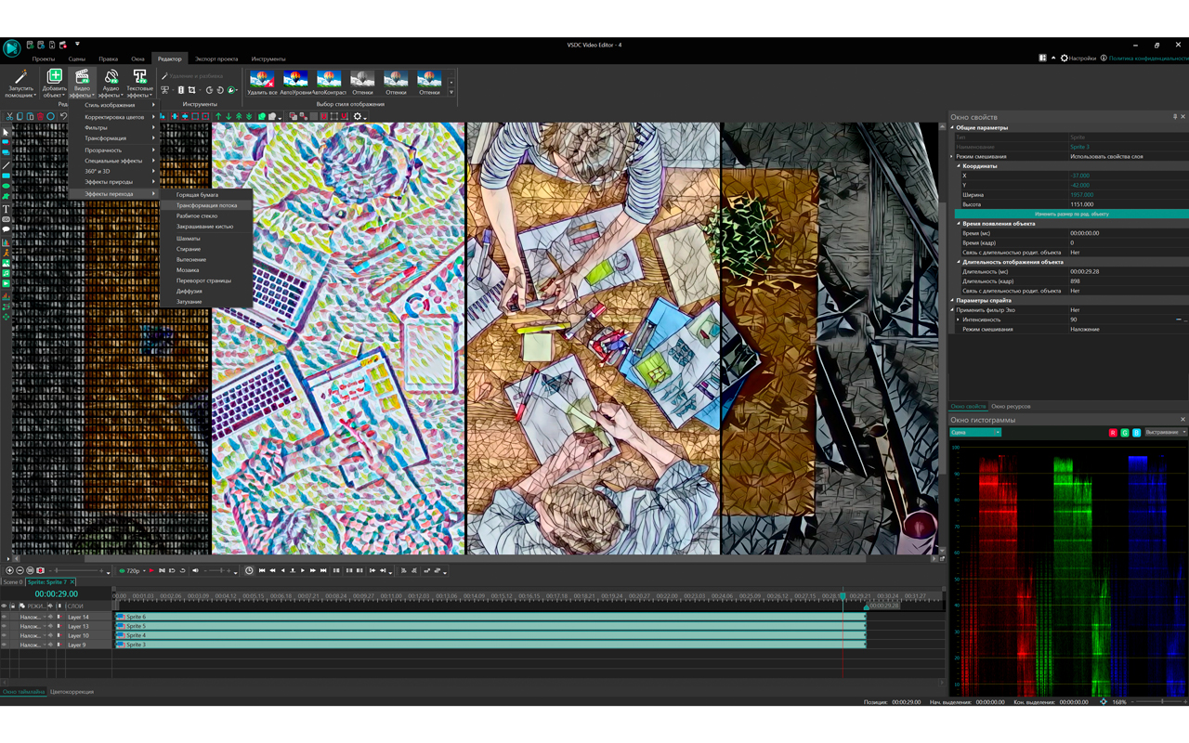The height and width of the screenshot is (743, 1189).
Task: Click the green move-down arrow icon
Action: [x=229, y=116]
